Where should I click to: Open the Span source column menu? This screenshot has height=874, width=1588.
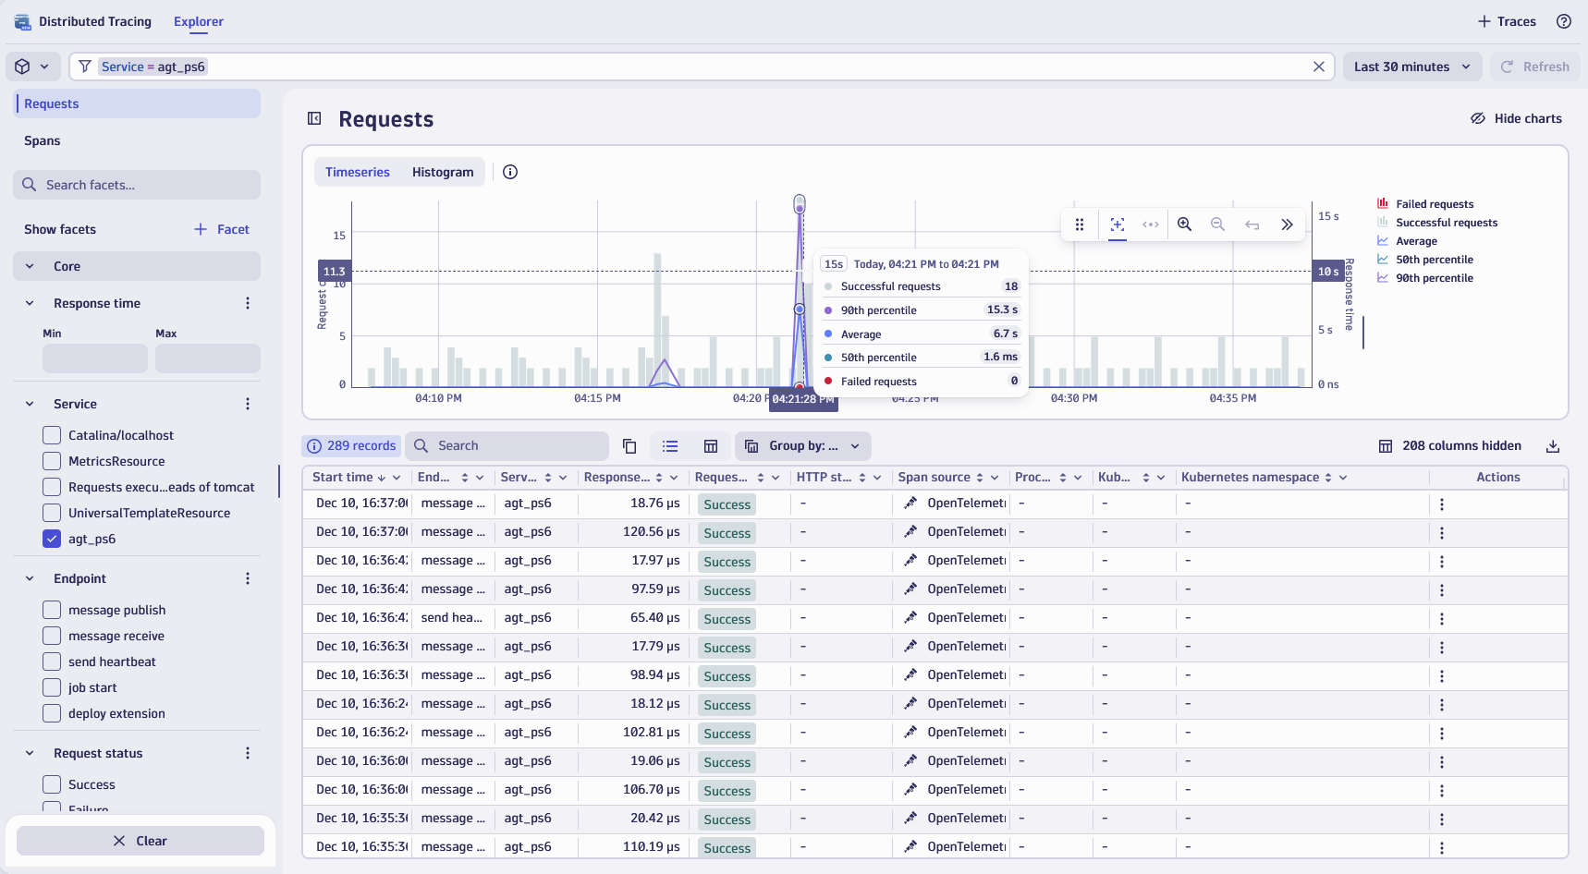(995, 478)
